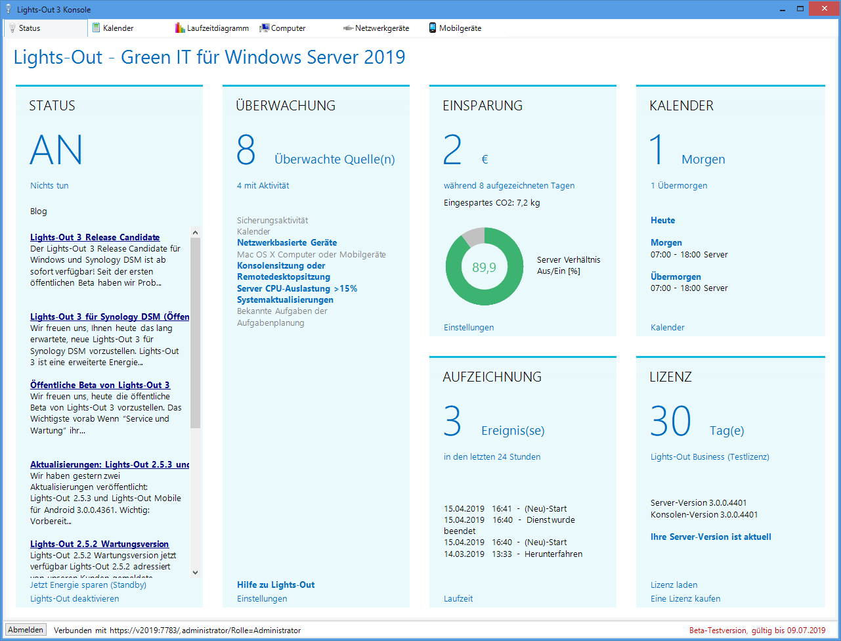Select Netzwerkbasierte Geräte source

pos(287,242)
